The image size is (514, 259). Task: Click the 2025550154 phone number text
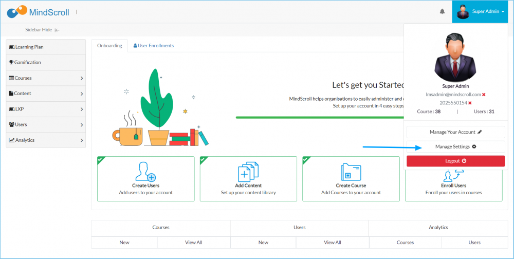[x=453, y=103]
